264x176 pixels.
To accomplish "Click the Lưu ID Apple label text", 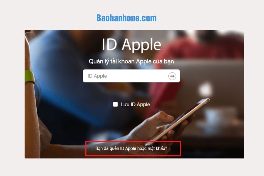I will [x=135, y=104].
